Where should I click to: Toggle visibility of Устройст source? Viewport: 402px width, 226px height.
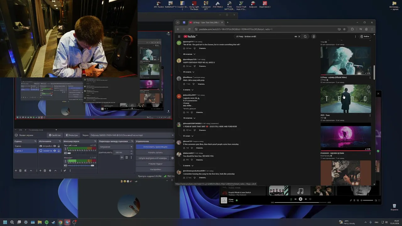(x=55, y=146)
